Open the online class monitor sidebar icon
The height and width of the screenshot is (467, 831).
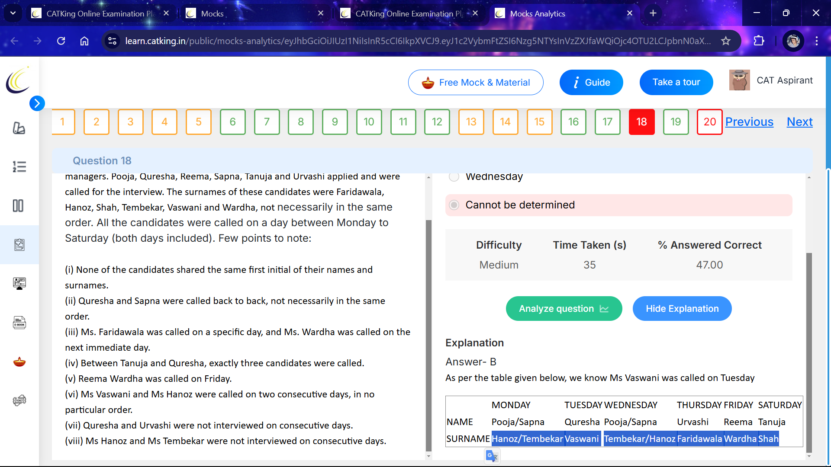pos(19,283)
